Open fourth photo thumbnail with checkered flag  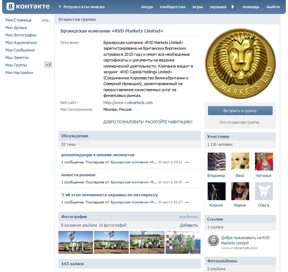tap(183, 242)
